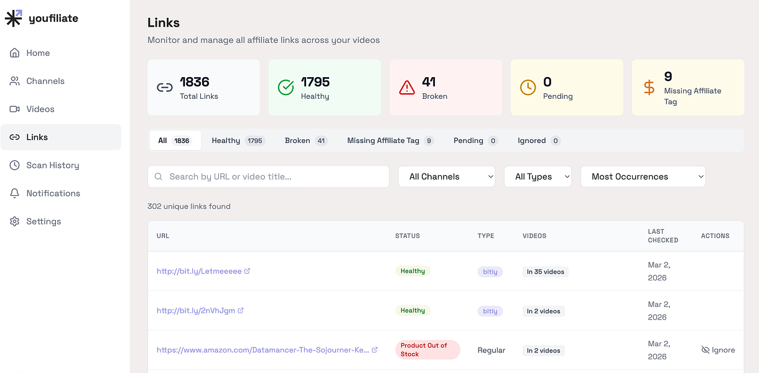The width and height of the screenshot is (759, 373).
Task: Open the amazon.com Datamancer link
Action: (x=263, y=350)
